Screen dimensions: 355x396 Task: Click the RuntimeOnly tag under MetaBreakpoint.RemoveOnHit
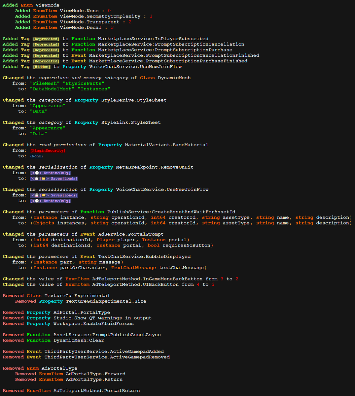pos(50,173)
